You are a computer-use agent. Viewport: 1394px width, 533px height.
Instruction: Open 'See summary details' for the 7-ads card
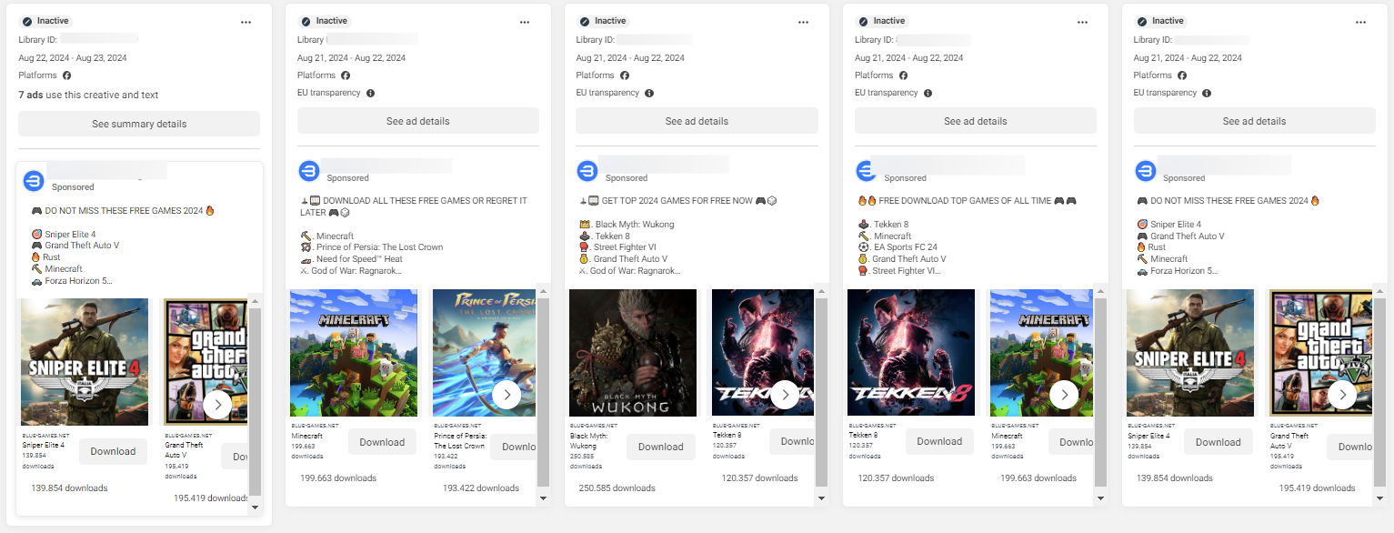139,124
